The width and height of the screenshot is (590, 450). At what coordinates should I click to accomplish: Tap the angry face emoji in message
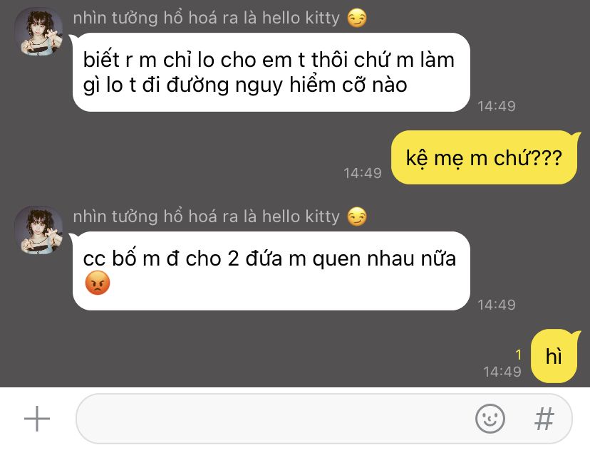[x=98, y=283]
